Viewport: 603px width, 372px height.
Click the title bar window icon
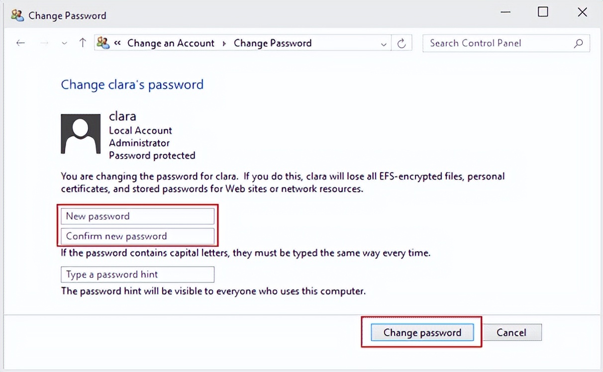(17, 15)
